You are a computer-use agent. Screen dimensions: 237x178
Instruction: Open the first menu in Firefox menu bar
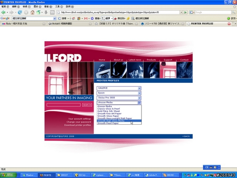coord(5,7)
